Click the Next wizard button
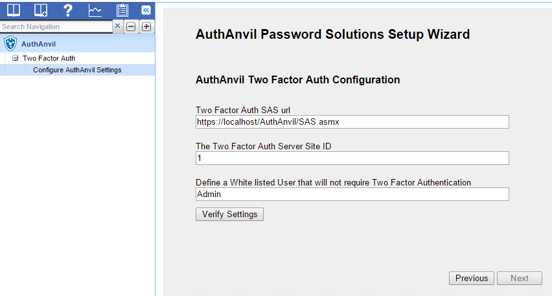The height and width of the screenshot is (296, 552). [519, 278]
